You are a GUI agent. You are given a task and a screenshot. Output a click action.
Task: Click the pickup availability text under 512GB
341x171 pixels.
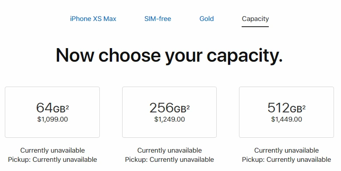pyautogui.click(x=286, y=160)
